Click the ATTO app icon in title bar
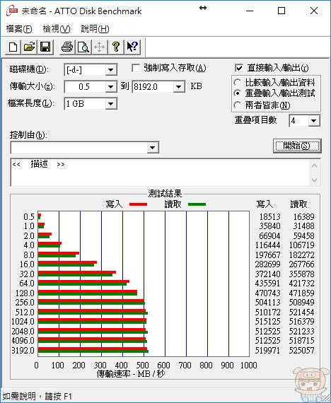The height and width of the screenshot is (403, 331). (x=12, y=11)
